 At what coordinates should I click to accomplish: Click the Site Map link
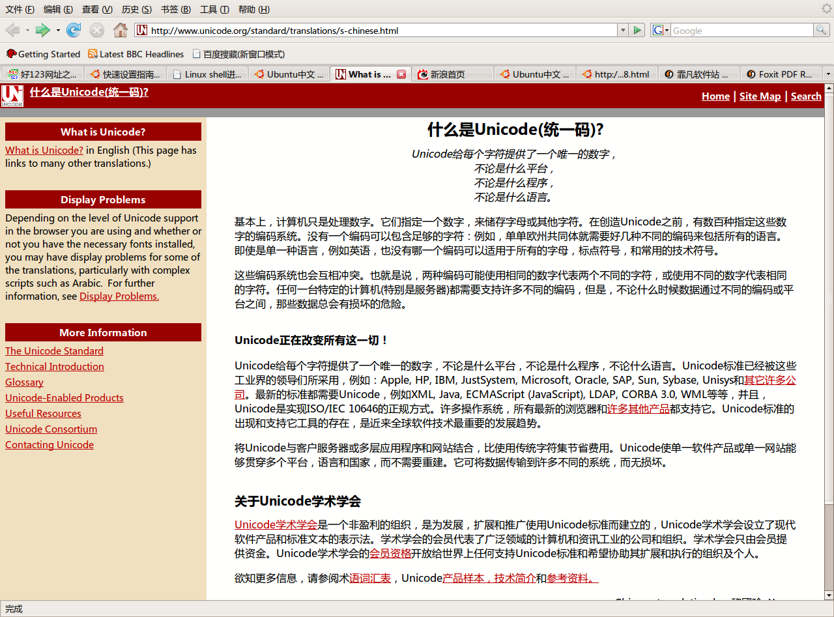[x=760, y=96]
